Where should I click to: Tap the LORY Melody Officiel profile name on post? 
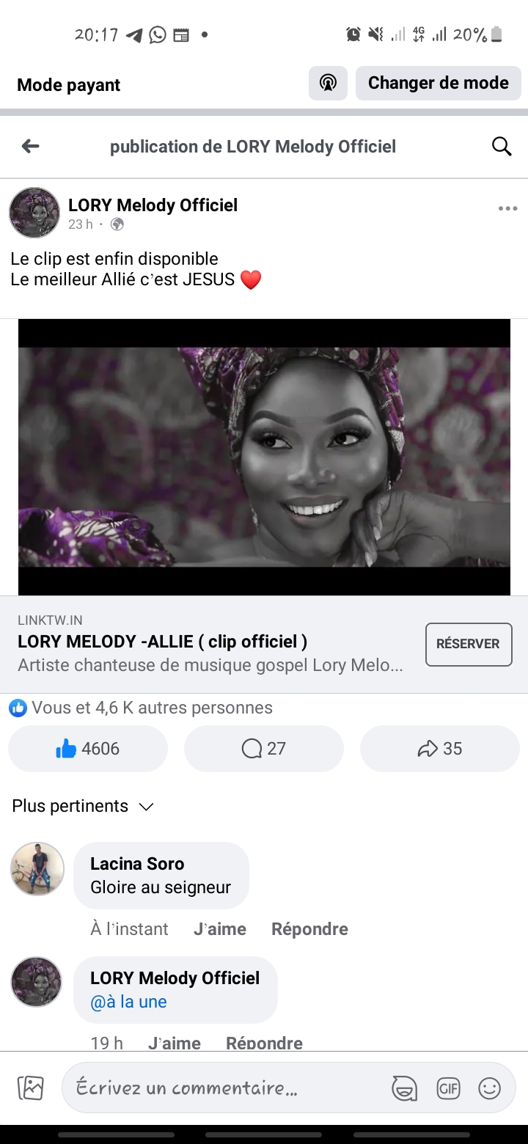coord(153,205)
